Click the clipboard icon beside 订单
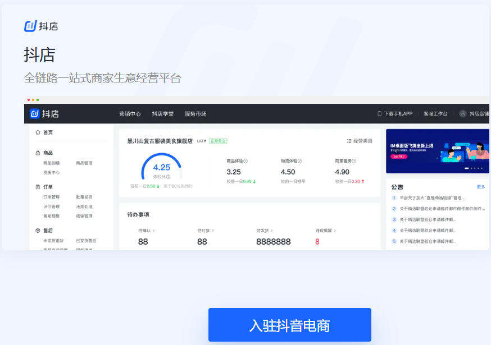Viewport: 491px width, 345px height. click(38, 187)
